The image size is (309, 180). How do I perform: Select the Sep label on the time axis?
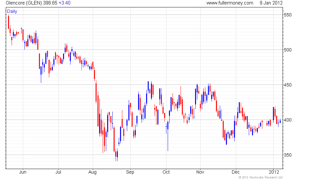pos(130,172)
